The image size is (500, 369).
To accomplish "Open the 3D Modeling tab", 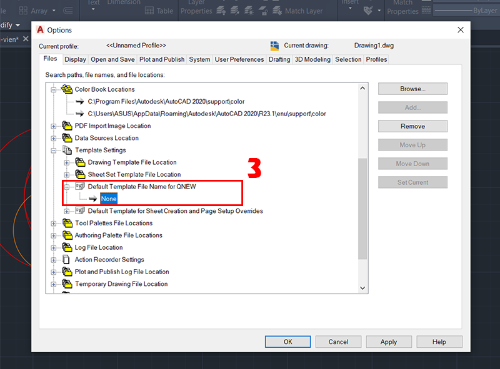I will 312,59.
